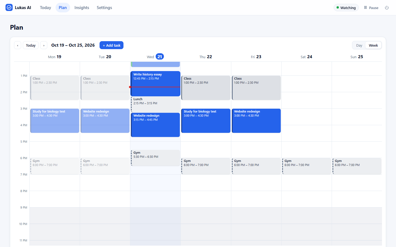
Task: Click the Lukas AI checkmark logo
Action: coord(9,7)
